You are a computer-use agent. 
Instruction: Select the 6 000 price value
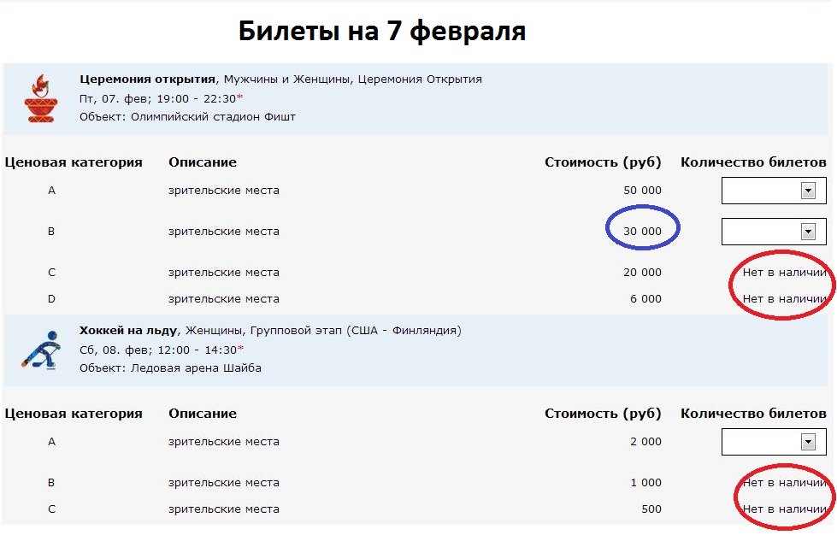coord(645,299)
